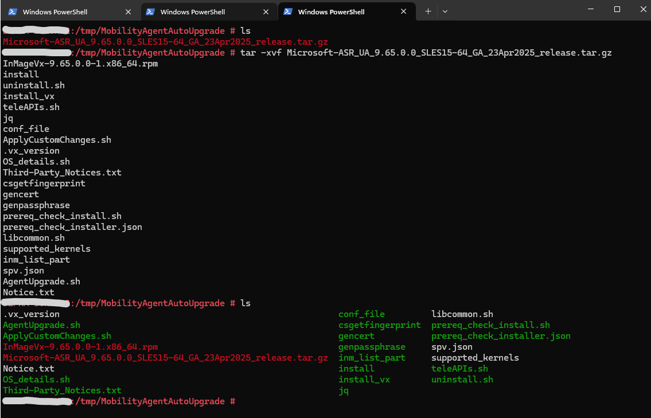Click white 'install_vx' in the tar output

click(x=29, y=96)
